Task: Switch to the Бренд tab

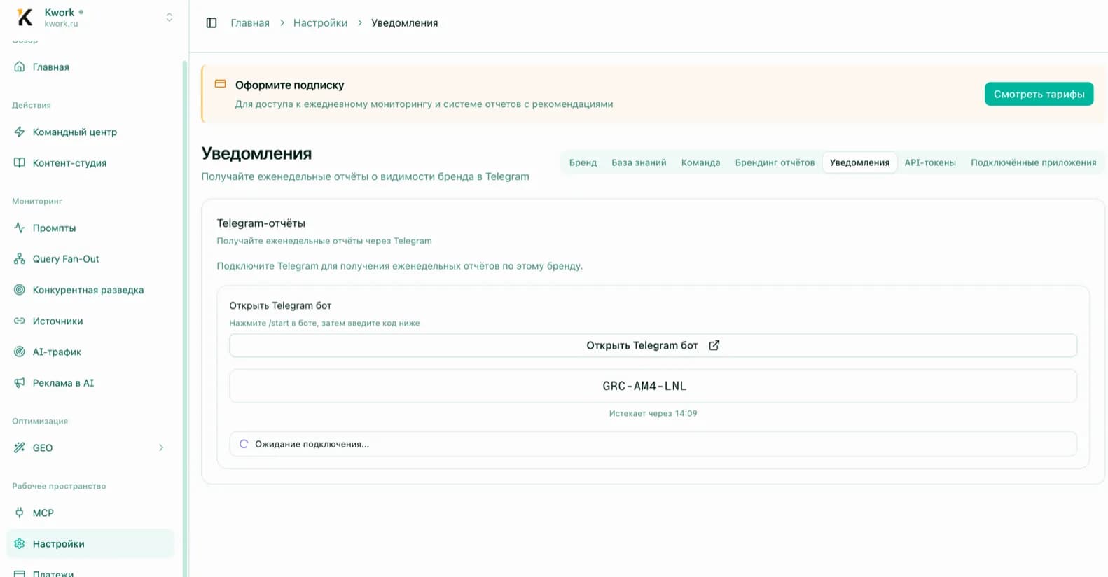Action: [583, 162]
